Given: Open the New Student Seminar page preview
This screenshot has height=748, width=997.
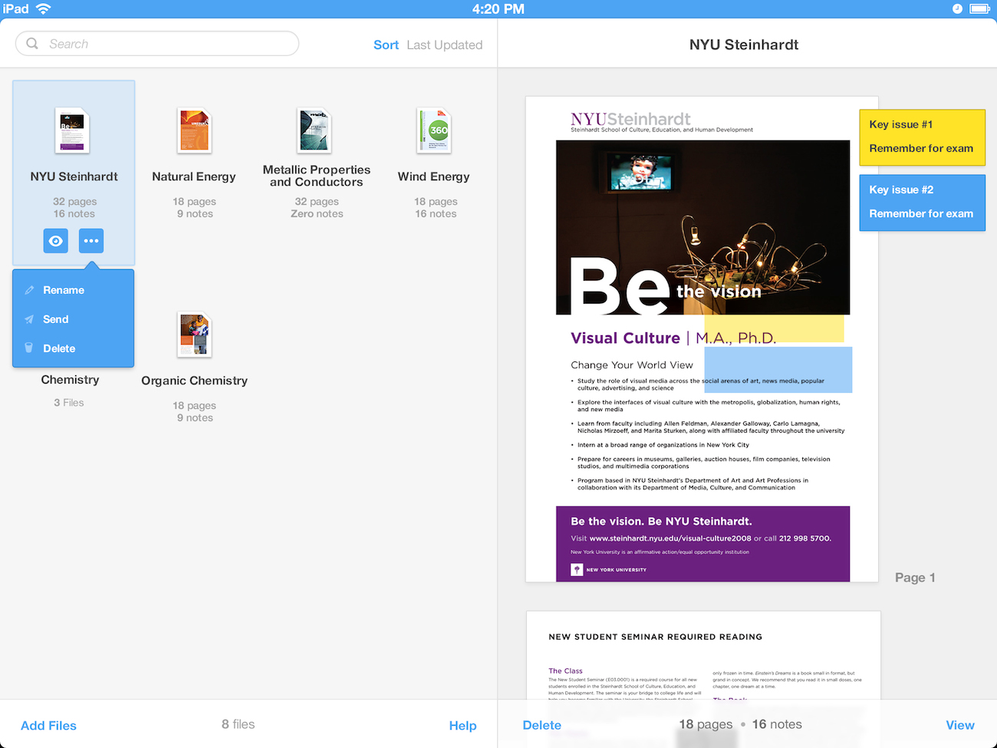Looking at the screenshot, I should point(703,655).
